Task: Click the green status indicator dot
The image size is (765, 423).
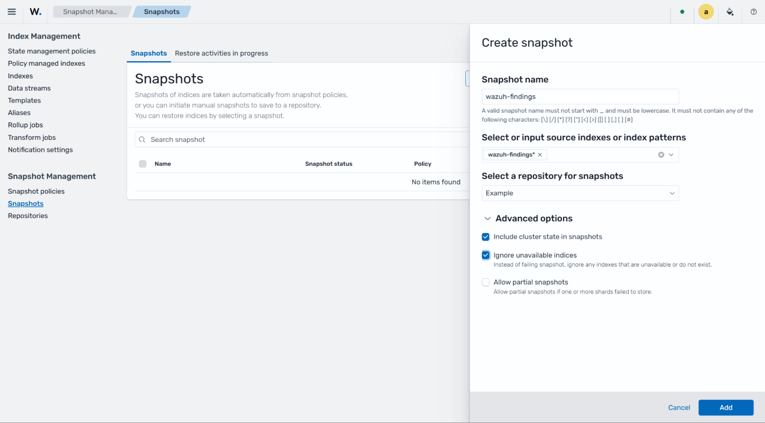Action: pyautogui.click(x=682, y=12)
